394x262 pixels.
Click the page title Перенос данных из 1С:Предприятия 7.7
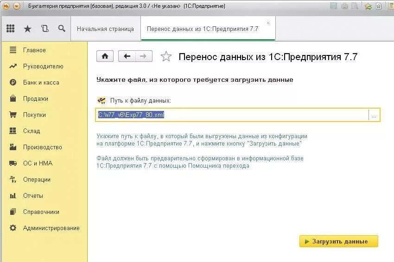point(268,57)
